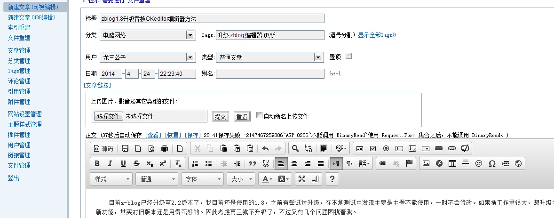The width and height of the screenshot is (554, 218).
Task: Open the 分类 category dropdown
Action: click(x=148, y=35)
